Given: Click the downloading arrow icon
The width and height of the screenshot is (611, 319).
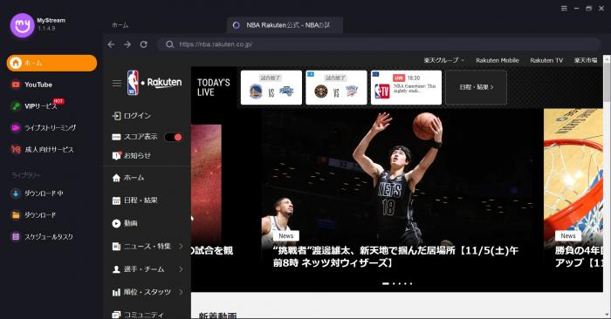Looking at the screenshot, I should click(x=16, y=193).
